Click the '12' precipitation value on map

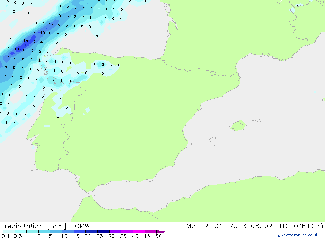coord(51,24)
